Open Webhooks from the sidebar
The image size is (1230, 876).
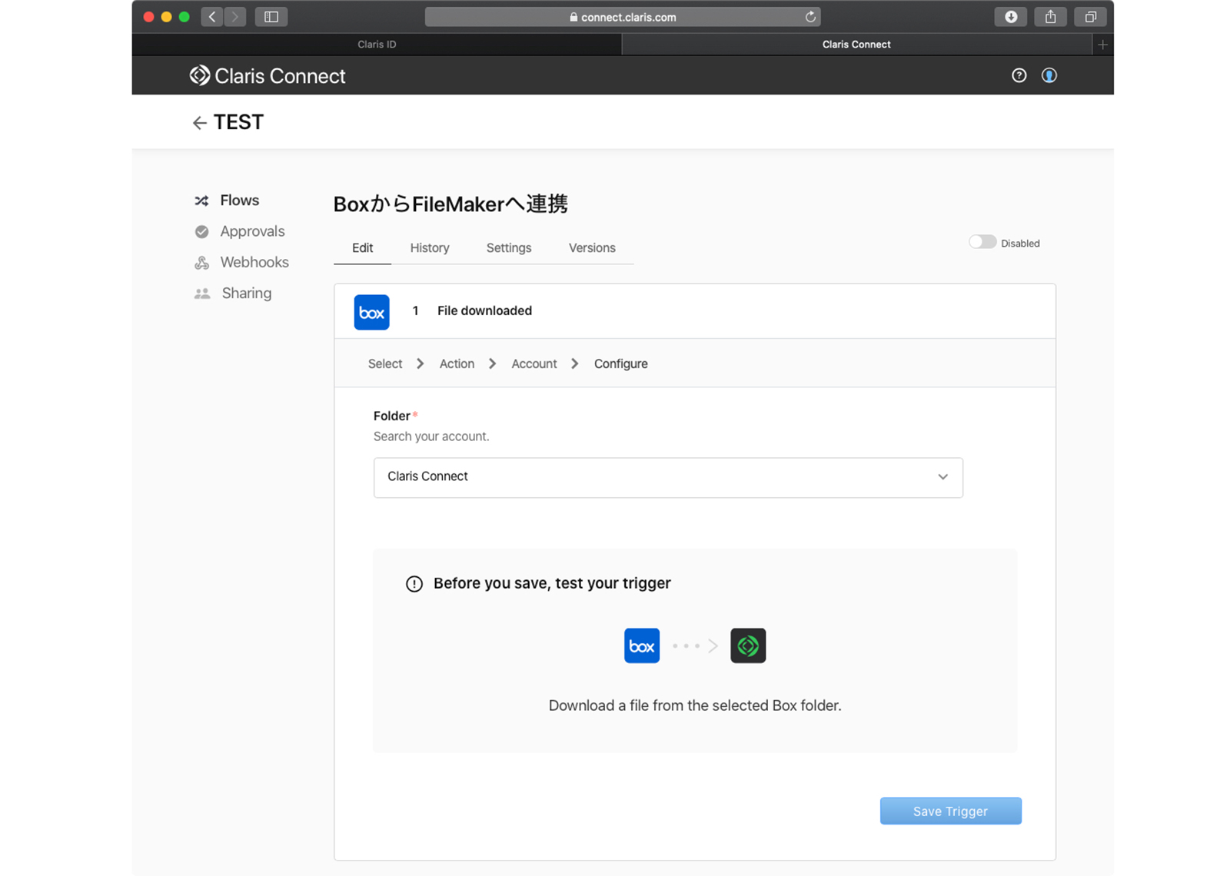click(254, 262)
